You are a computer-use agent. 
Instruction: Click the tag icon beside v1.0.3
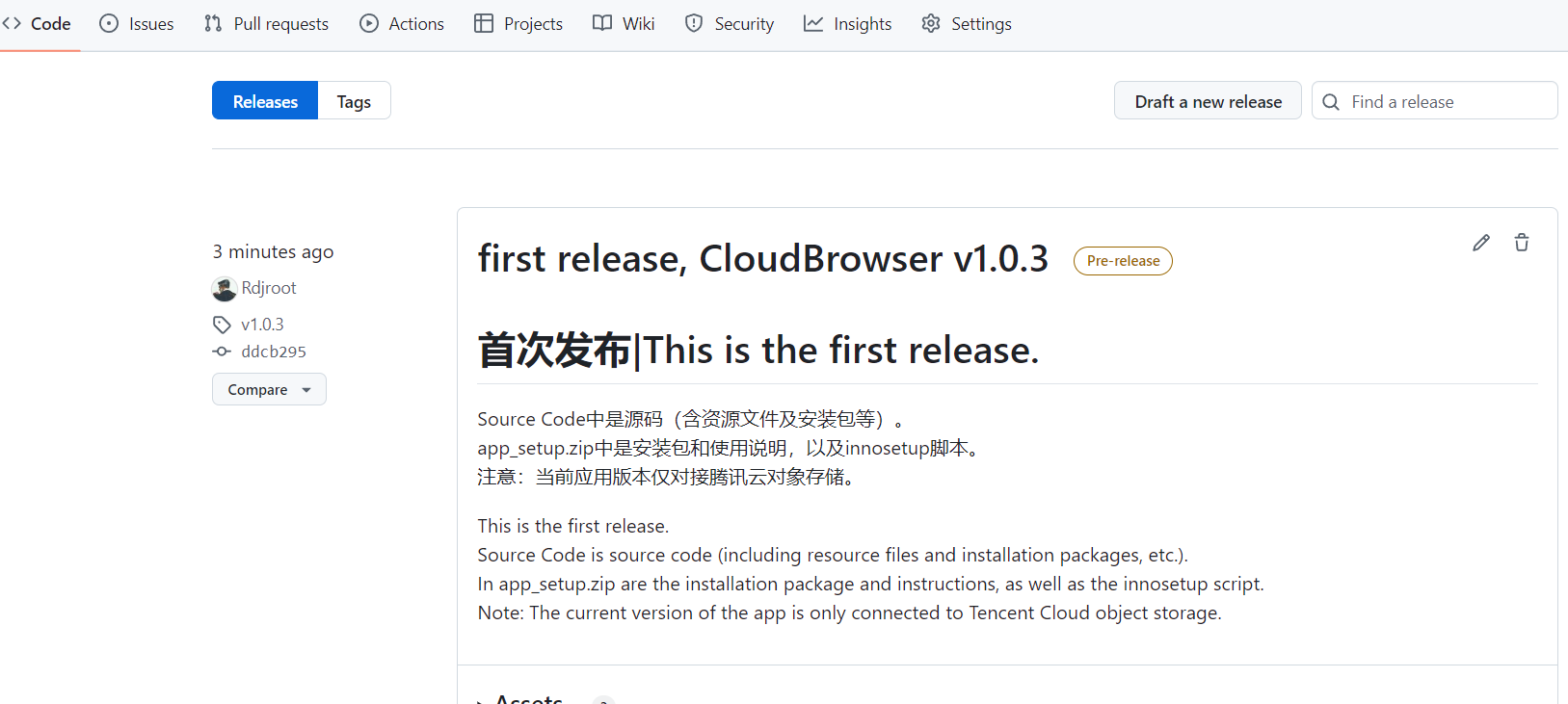[222, 325]
